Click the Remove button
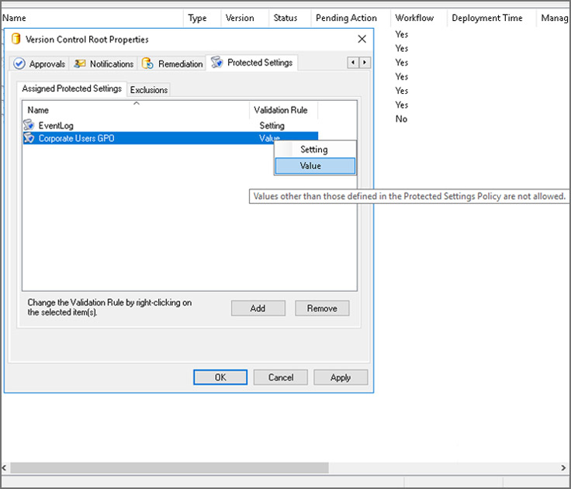Viewport: 571px width, 489px height. pyautogui.click(x=322, y=308)
